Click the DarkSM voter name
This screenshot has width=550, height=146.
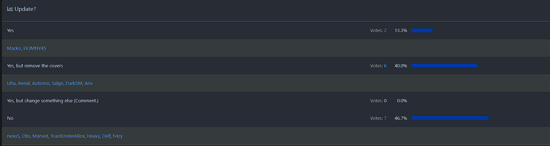point(74,83)
